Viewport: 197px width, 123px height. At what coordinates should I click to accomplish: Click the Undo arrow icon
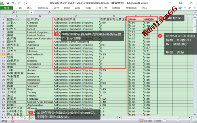click(x=13, y=3)
